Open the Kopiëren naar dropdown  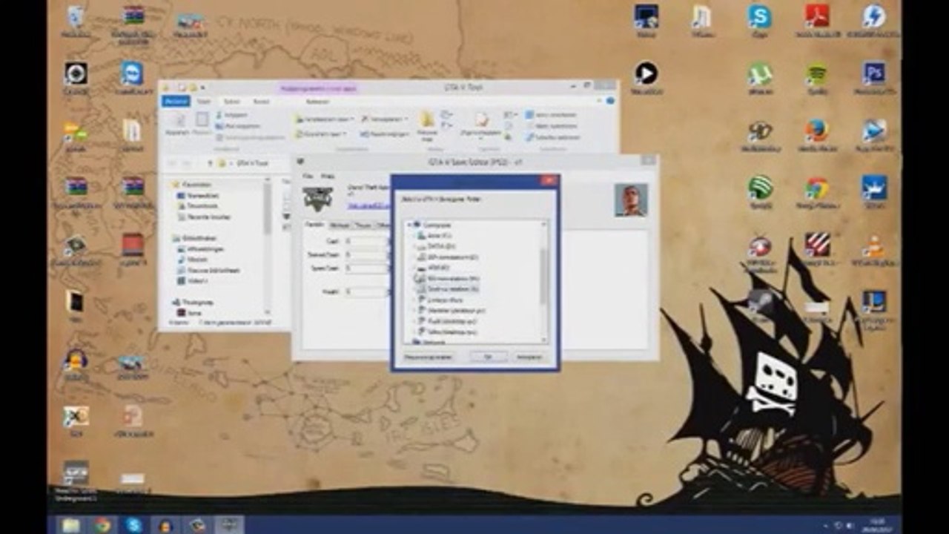tap(320, 134)
